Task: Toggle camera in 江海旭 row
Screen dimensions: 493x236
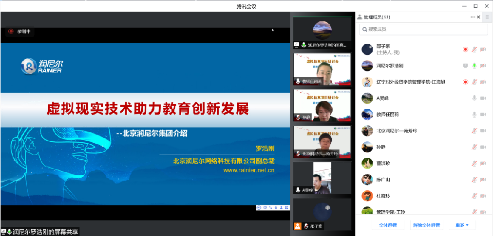Action: pyautogui.click(x=483, y=82)
